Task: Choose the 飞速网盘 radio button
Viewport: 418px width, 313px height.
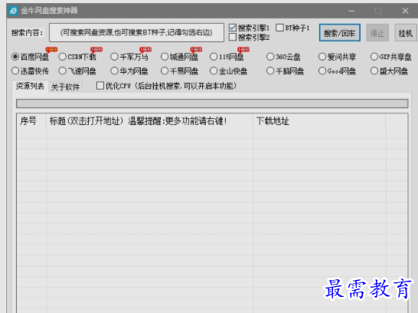Action: tap(62, 71)
